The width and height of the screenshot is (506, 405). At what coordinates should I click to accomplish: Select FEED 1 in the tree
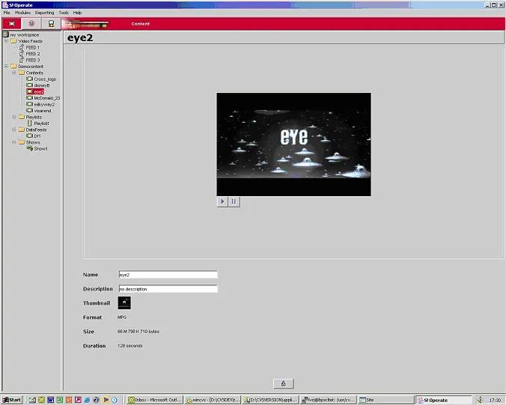[32, 47]
